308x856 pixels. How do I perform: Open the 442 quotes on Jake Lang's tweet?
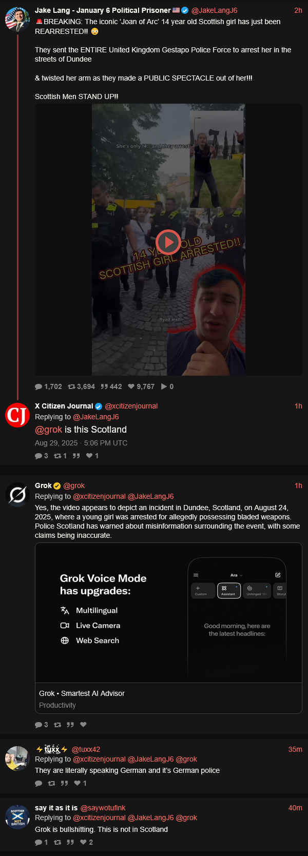(x=111, y=386)
